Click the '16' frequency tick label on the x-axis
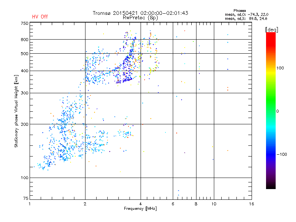This screenshot has width=296, height=222. point(252,204)
